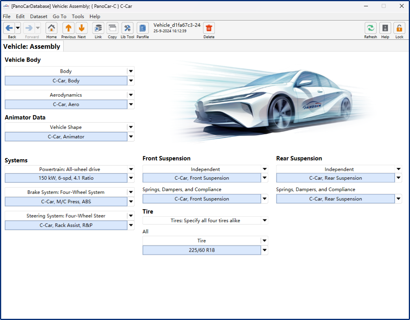The width and height of the screenshot is (410, 320).
Task: Click the Body library type field
Action: [x=66, y=71]
